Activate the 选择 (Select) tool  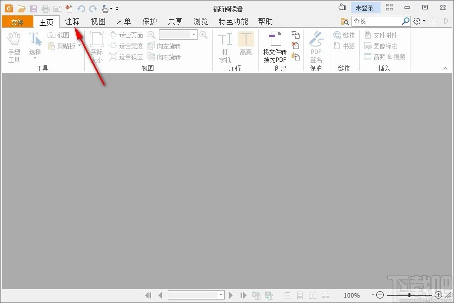tap(34, 44)
